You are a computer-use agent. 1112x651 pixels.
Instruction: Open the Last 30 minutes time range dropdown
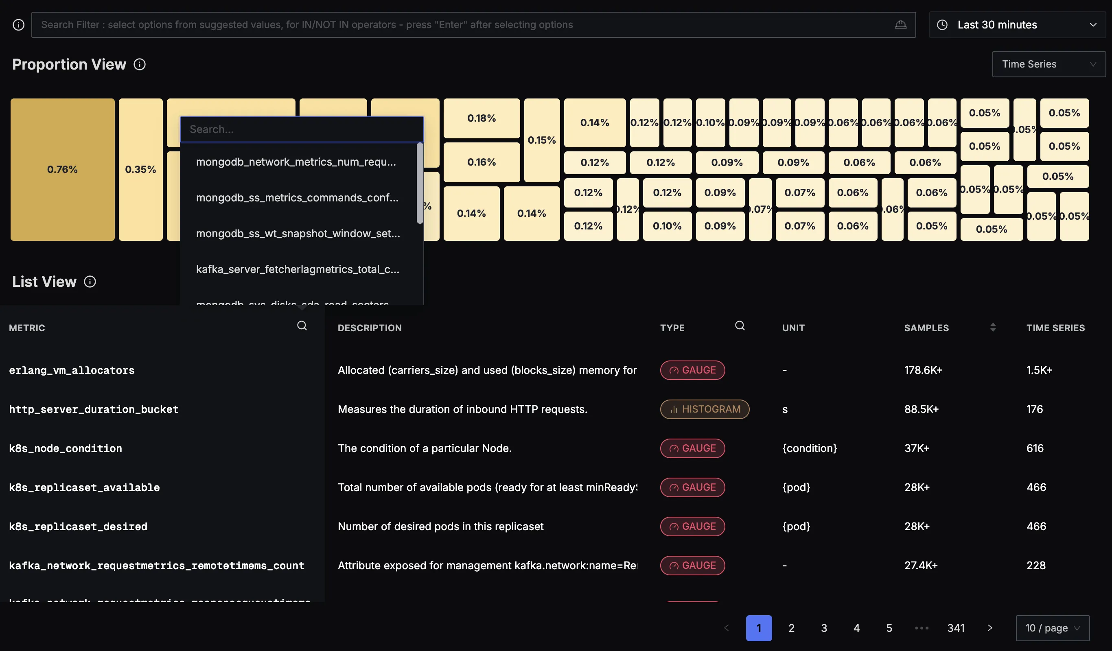pos(1017,25)
